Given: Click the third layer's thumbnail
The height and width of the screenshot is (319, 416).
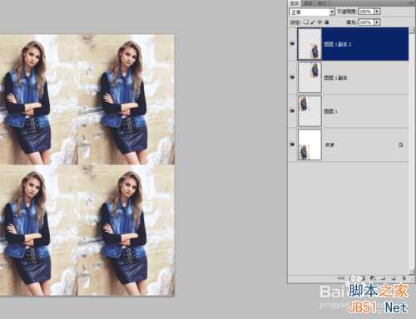Looking at the screenshot, I should (310, 111).
